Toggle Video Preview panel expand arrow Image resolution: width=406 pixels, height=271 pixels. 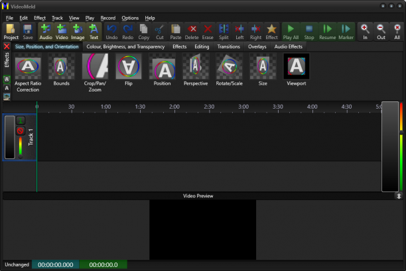click(x=399, y=196)
